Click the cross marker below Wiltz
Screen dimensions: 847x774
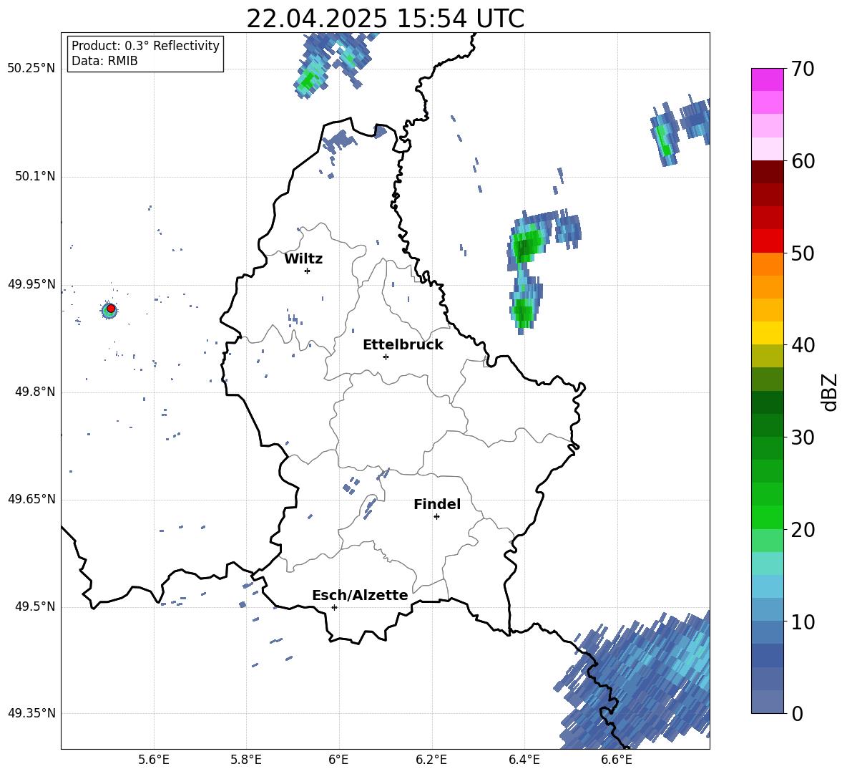[x=307, y=271]
